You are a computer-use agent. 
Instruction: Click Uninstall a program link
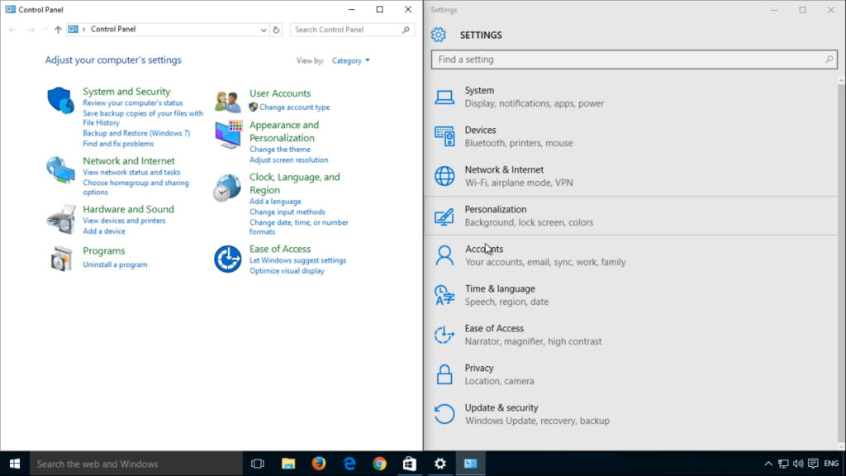(115, 264)
